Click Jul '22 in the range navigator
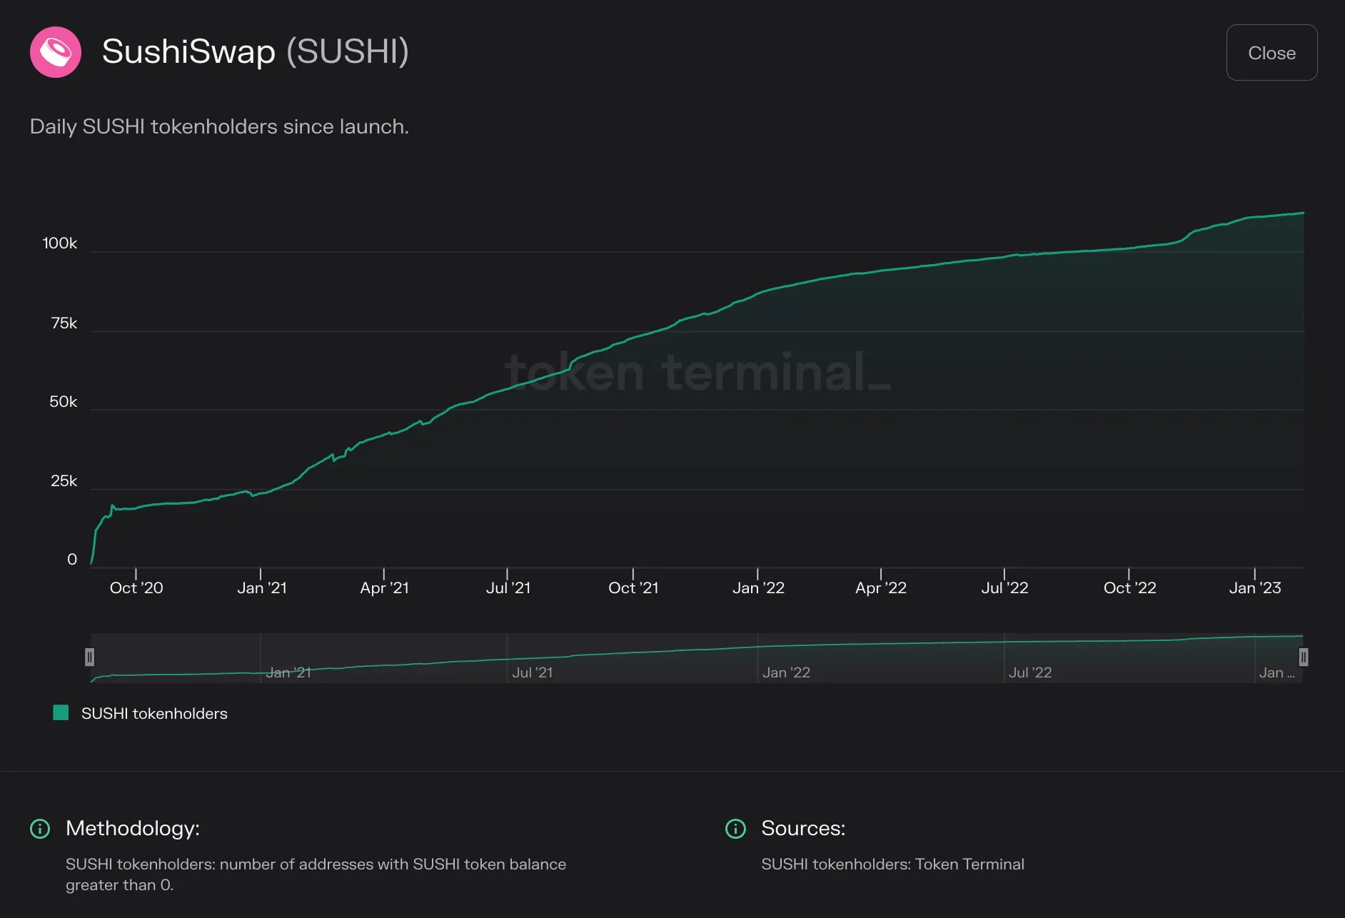1345x918 pixels. (x=1030, y=672)
